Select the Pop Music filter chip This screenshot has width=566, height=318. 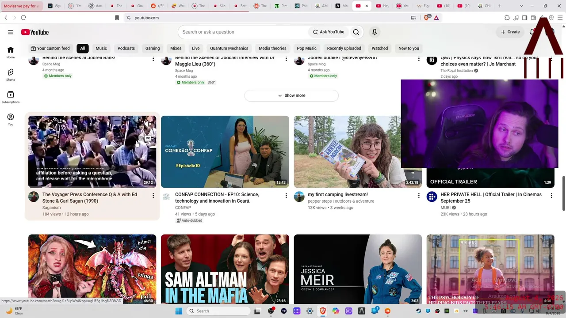(307, 48)
